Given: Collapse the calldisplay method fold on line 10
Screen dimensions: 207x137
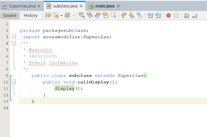Looking at the screenshot, I should tap(14, 82).
